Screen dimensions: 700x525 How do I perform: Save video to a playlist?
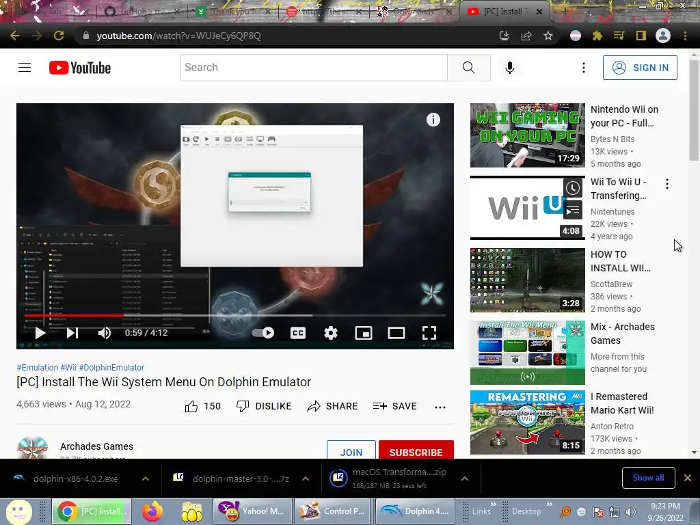[x=394, y=406]
